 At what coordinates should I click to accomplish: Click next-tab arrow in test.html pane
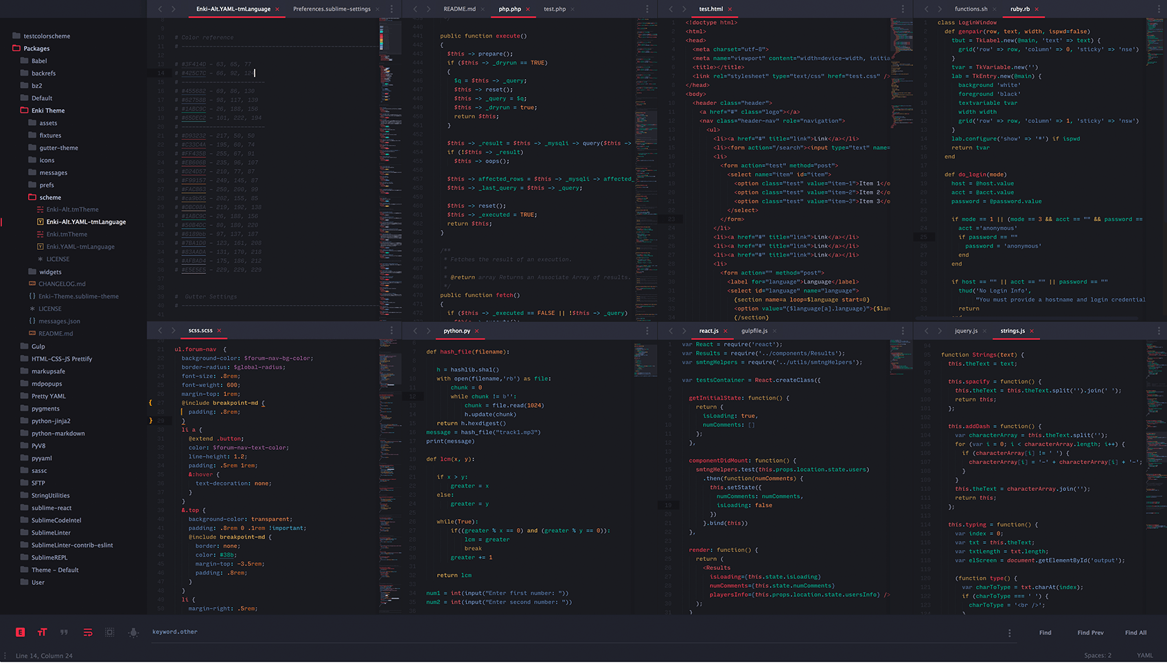point(684,9)
